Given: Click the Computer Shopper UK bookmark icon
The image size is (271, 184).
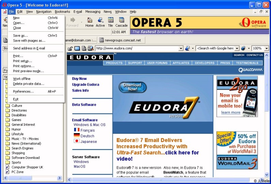Looking at the screenshot, I should (7, 167).
